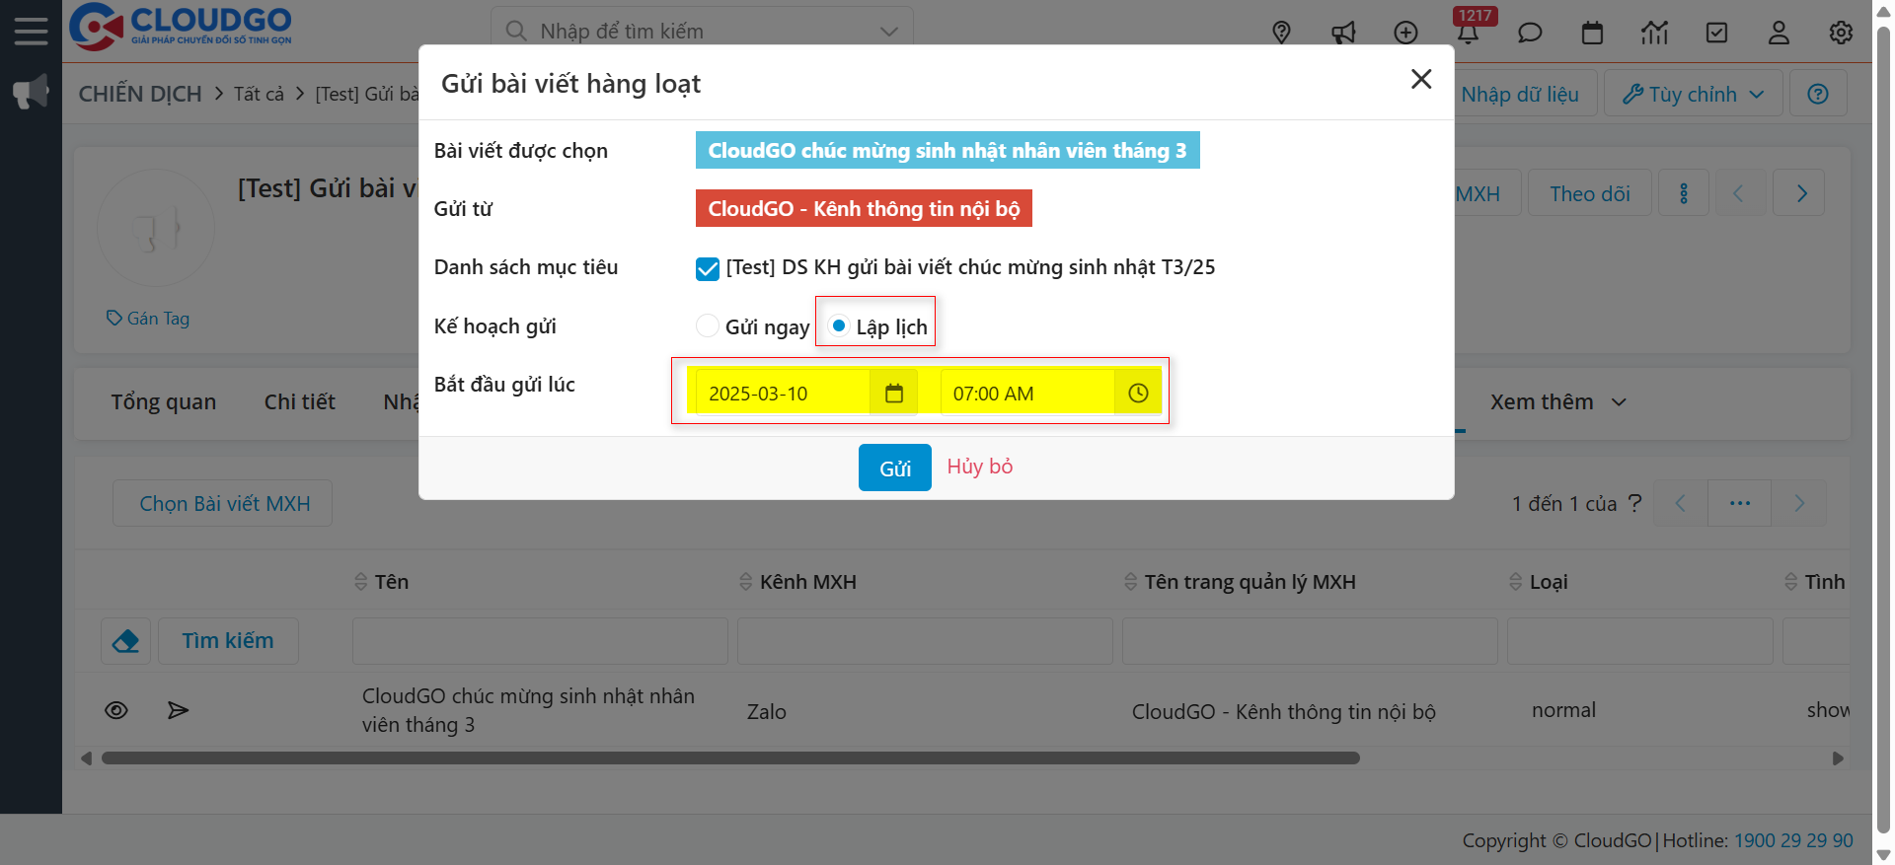Click the blue selected post tag
Viewport: 1895px width, 865px height.
[x=947, y=150]
